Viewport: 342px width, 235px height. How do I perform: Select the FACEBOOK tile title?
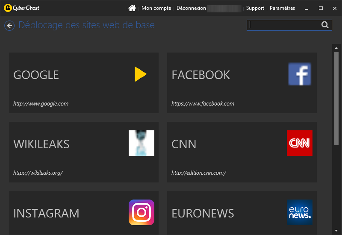click(x=200, y=75)
